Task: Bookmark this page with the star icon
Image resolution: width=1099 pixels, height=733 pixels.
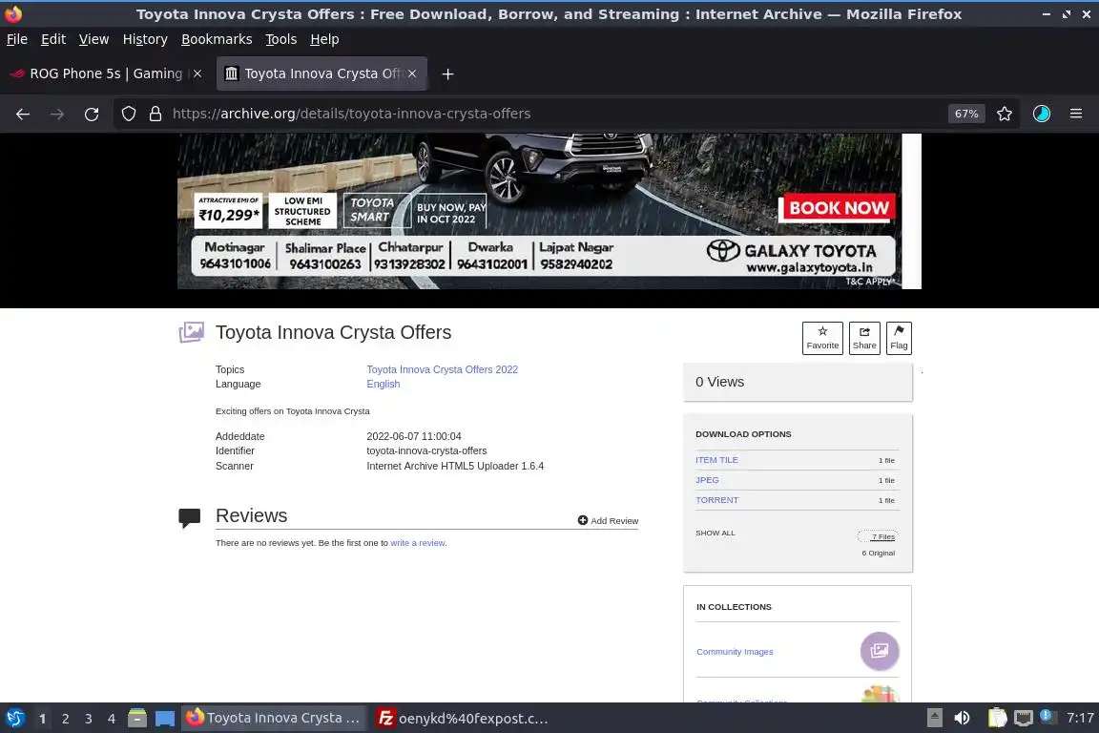Action: 1005,114
